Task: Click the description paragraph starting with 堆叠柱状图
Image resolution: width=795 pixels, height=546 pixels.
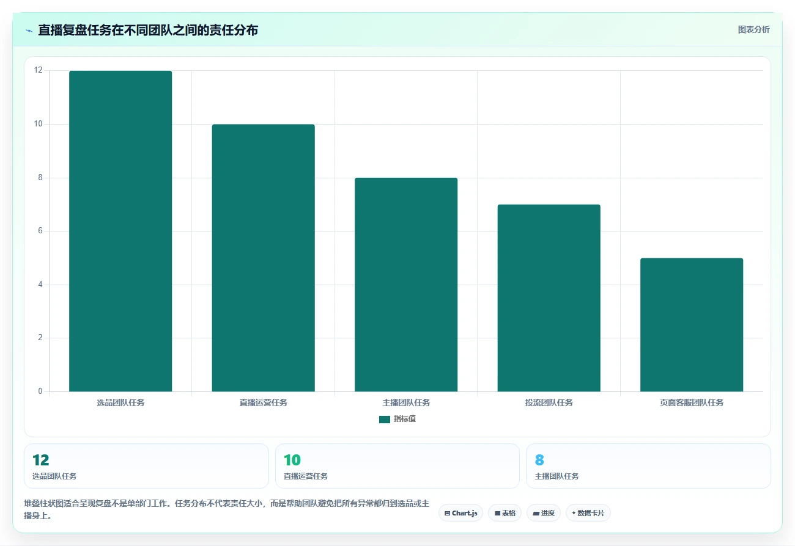Action: pyautogui.click(x=226, y=509)
